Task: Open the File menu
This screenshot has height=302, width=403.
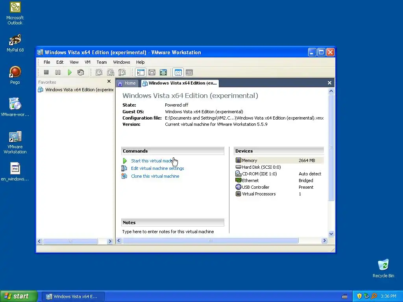Action: point(47,62)
